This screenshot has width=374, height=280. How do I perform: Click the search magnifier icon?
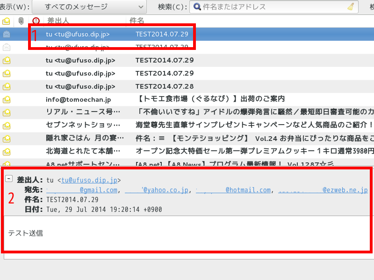pyautogui.click(x=198, y=7)
